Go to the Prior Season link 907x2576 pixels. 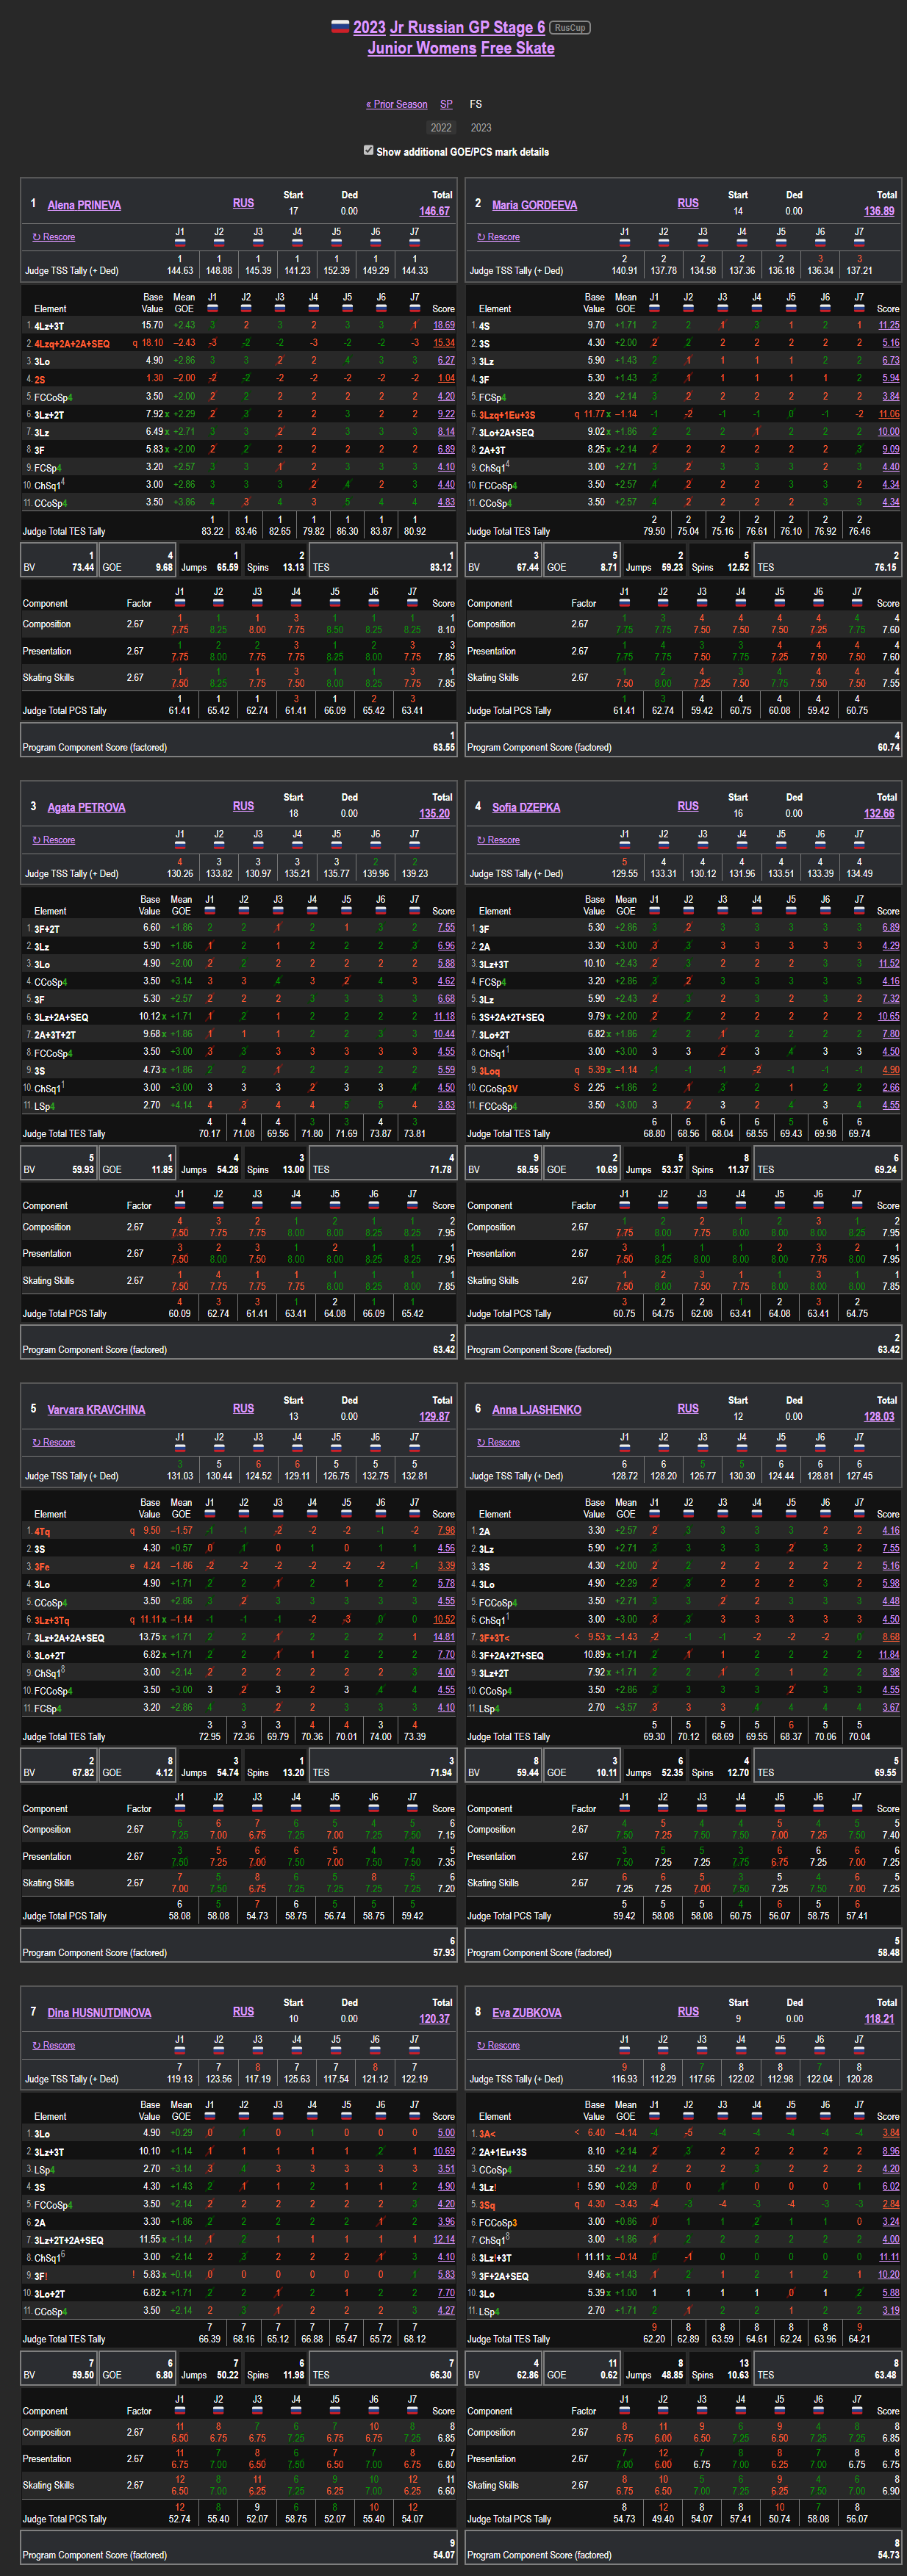point(396,104)
